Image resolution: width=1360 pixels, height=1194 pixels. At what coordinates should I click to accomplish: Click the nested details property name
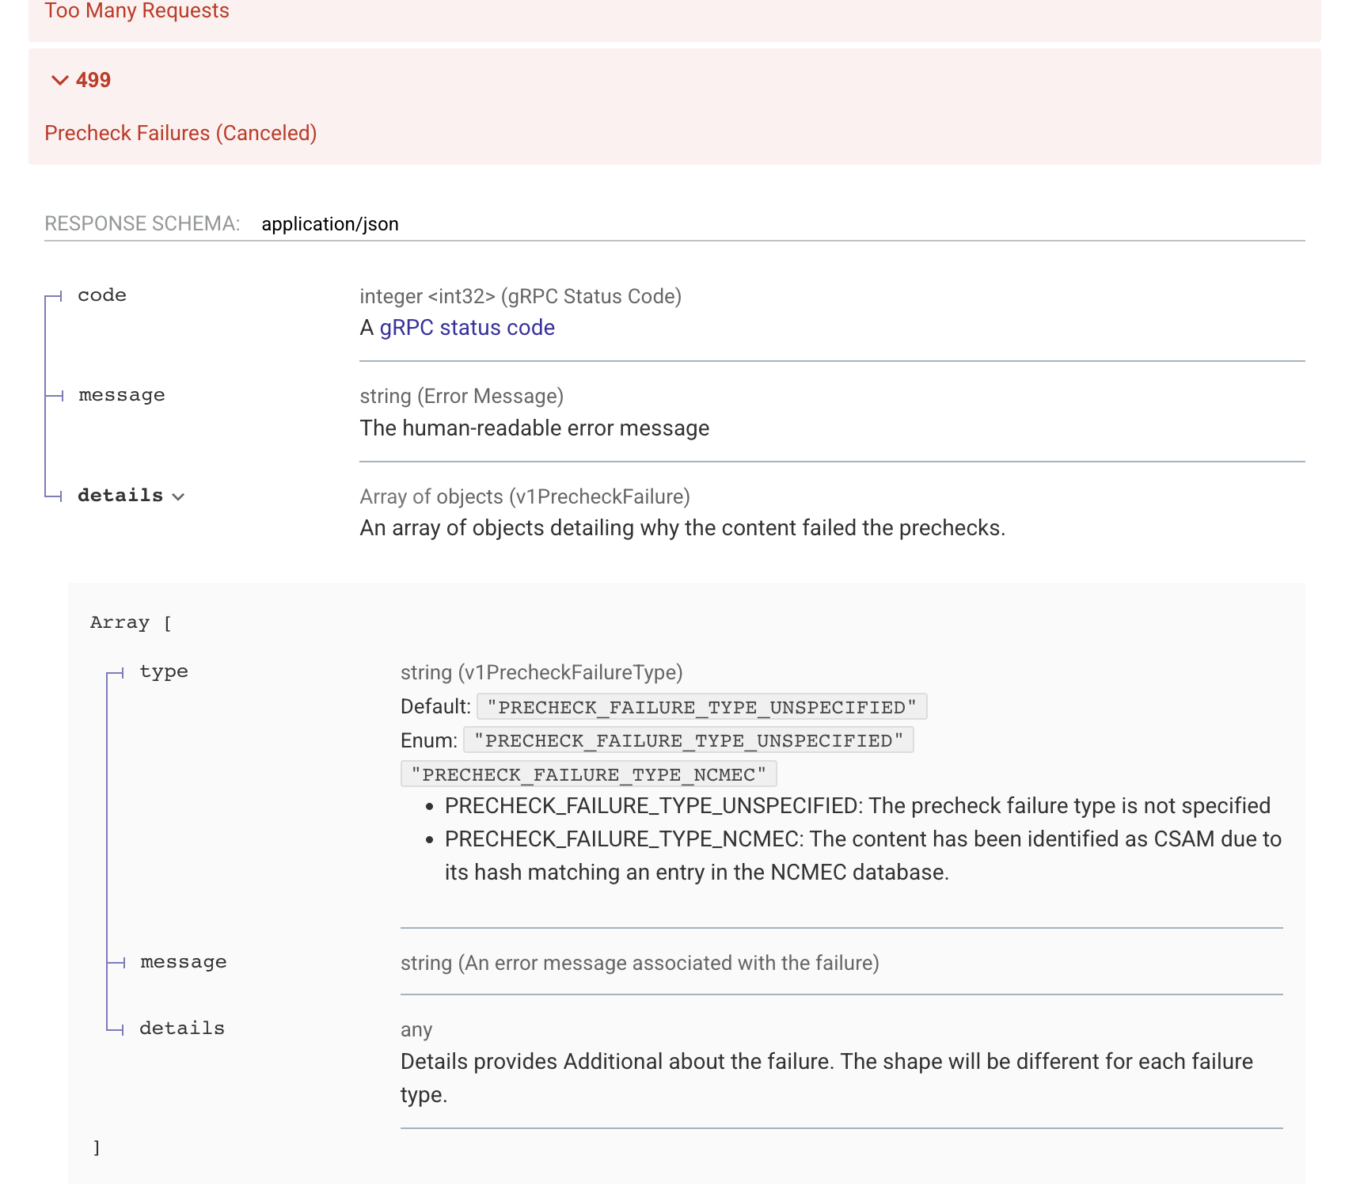pyautogui.click(x=182, y=1029)
